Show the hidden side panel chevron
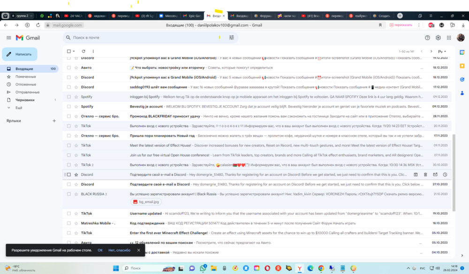469x274 pixels. click(462, 255)
